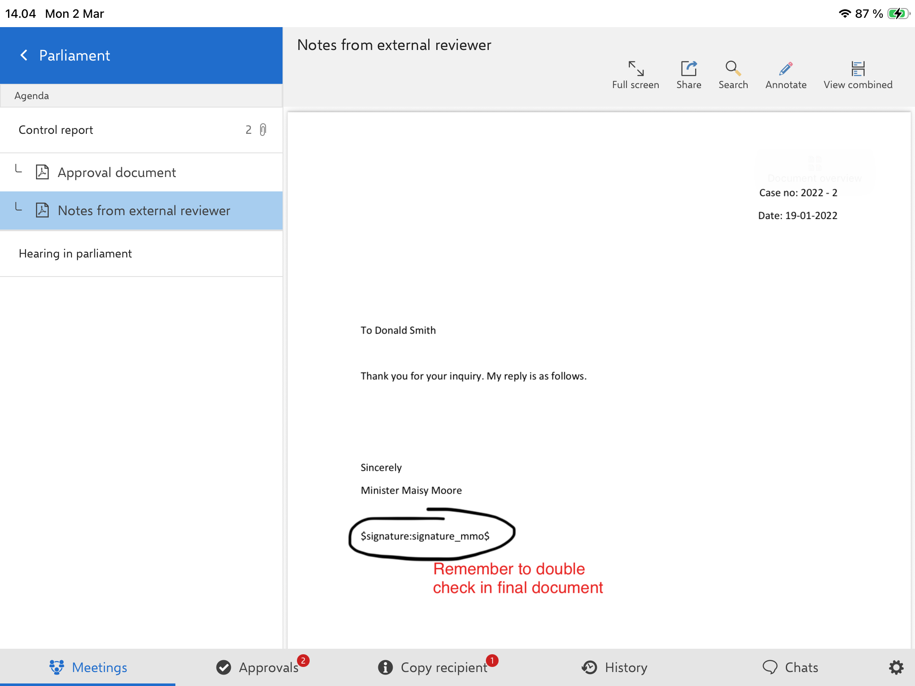Click the 'Case no: 2022 - 2' text
Image resolution: width=915 pixels, height=686 pixels.
coord(798,193)
